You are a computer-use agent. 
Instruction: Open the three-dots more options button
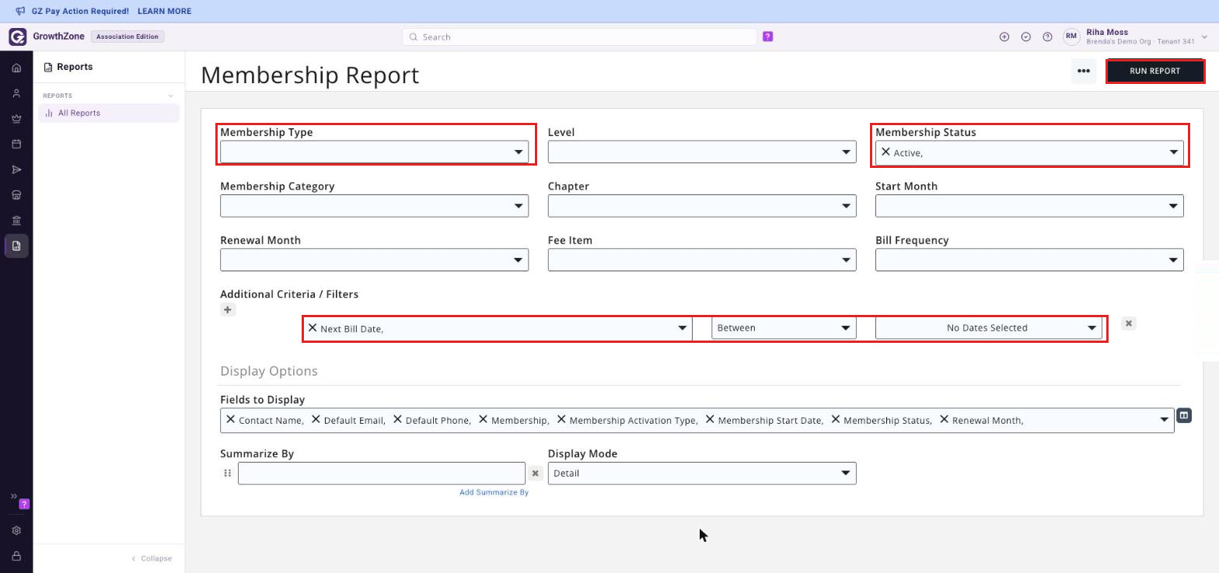pyautogui.click(x=1084, y=71)
